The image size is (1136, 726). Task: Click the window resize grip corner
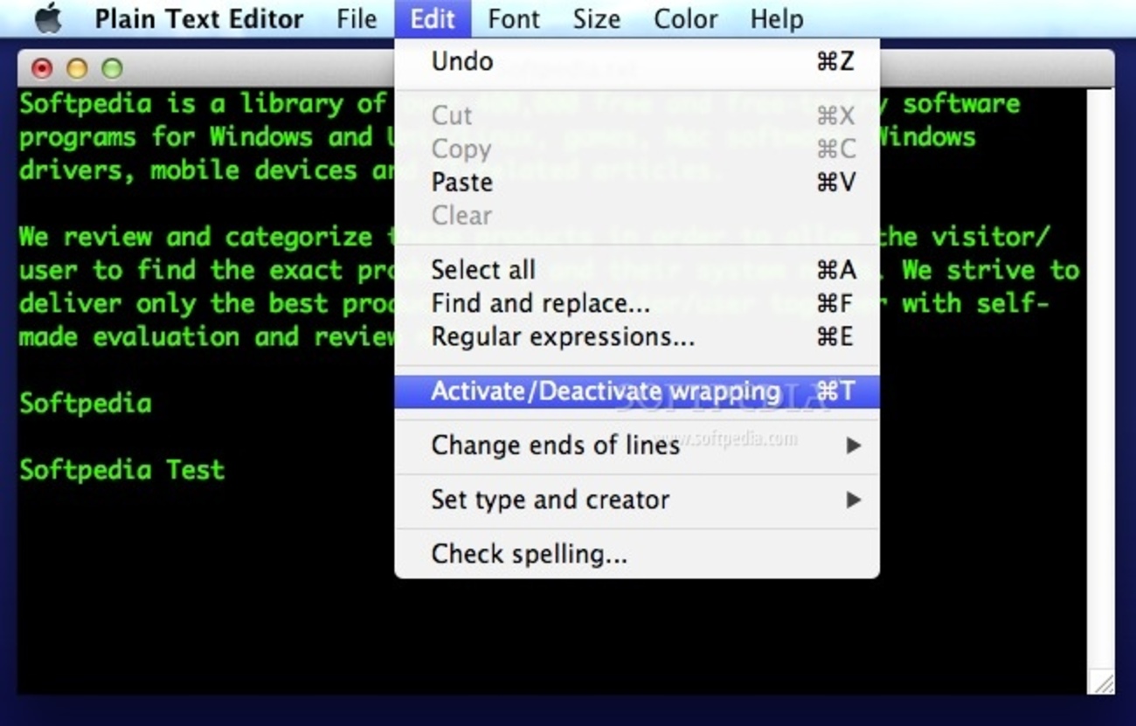(x=1102, y=682)
